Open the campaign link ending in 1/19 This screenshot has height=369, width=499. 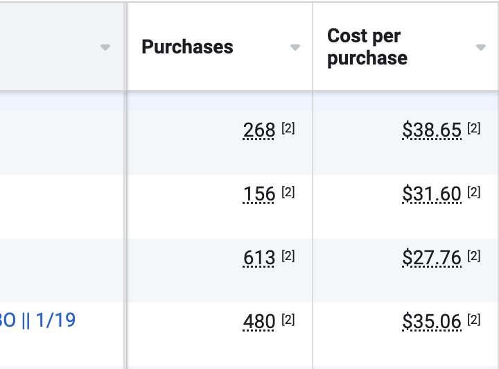click(37, 320)
